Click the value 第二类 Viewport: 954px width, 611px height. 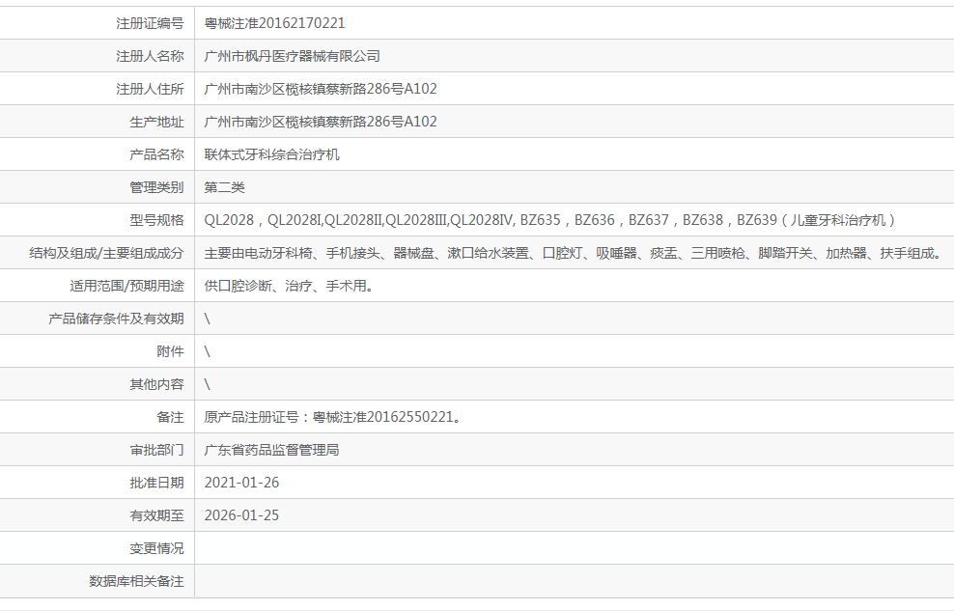tap(225, 187)
